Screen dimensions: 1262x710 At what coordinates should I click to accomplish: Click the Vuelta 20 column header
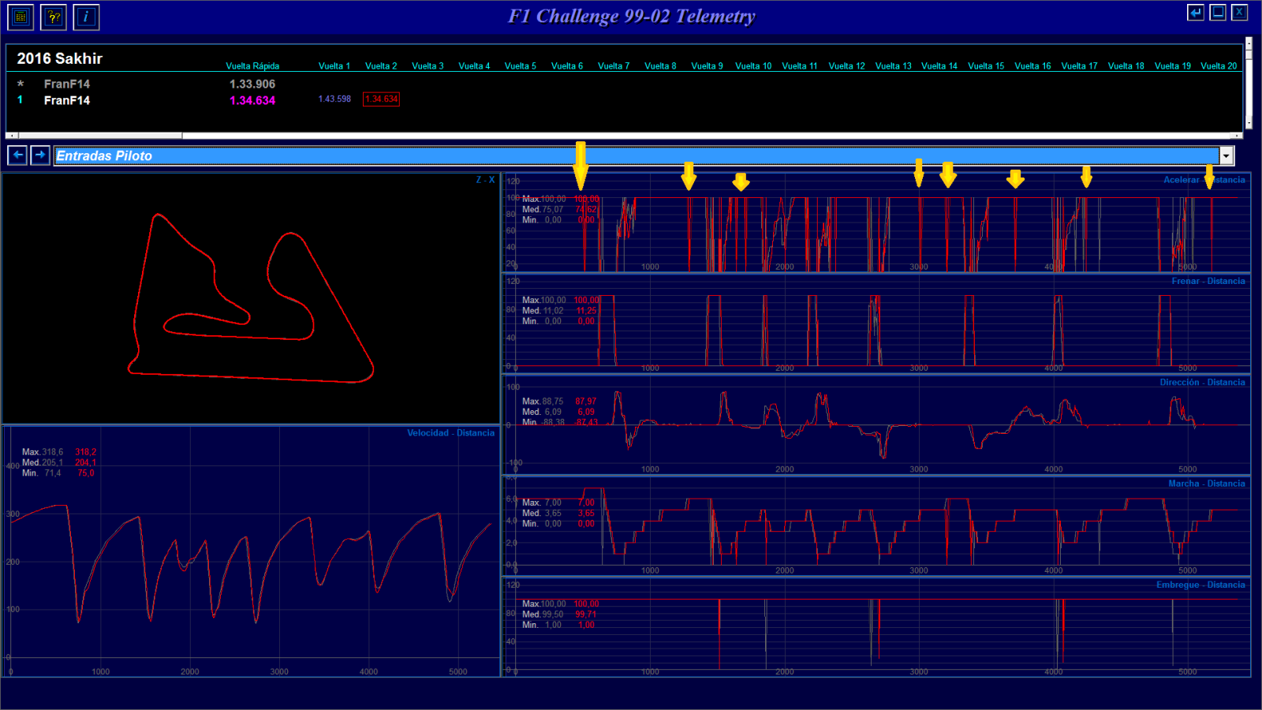pos(1219,66)
